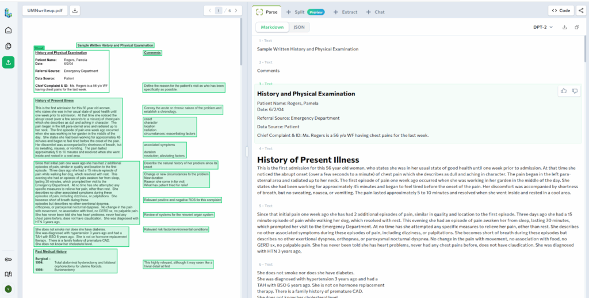Go to the next PDF page

(238, 10)
